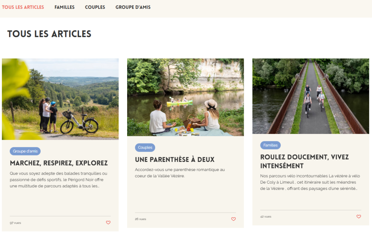
Task: Click heart icon on Une Parenthèse à Deux card
Action: point(234,219)
